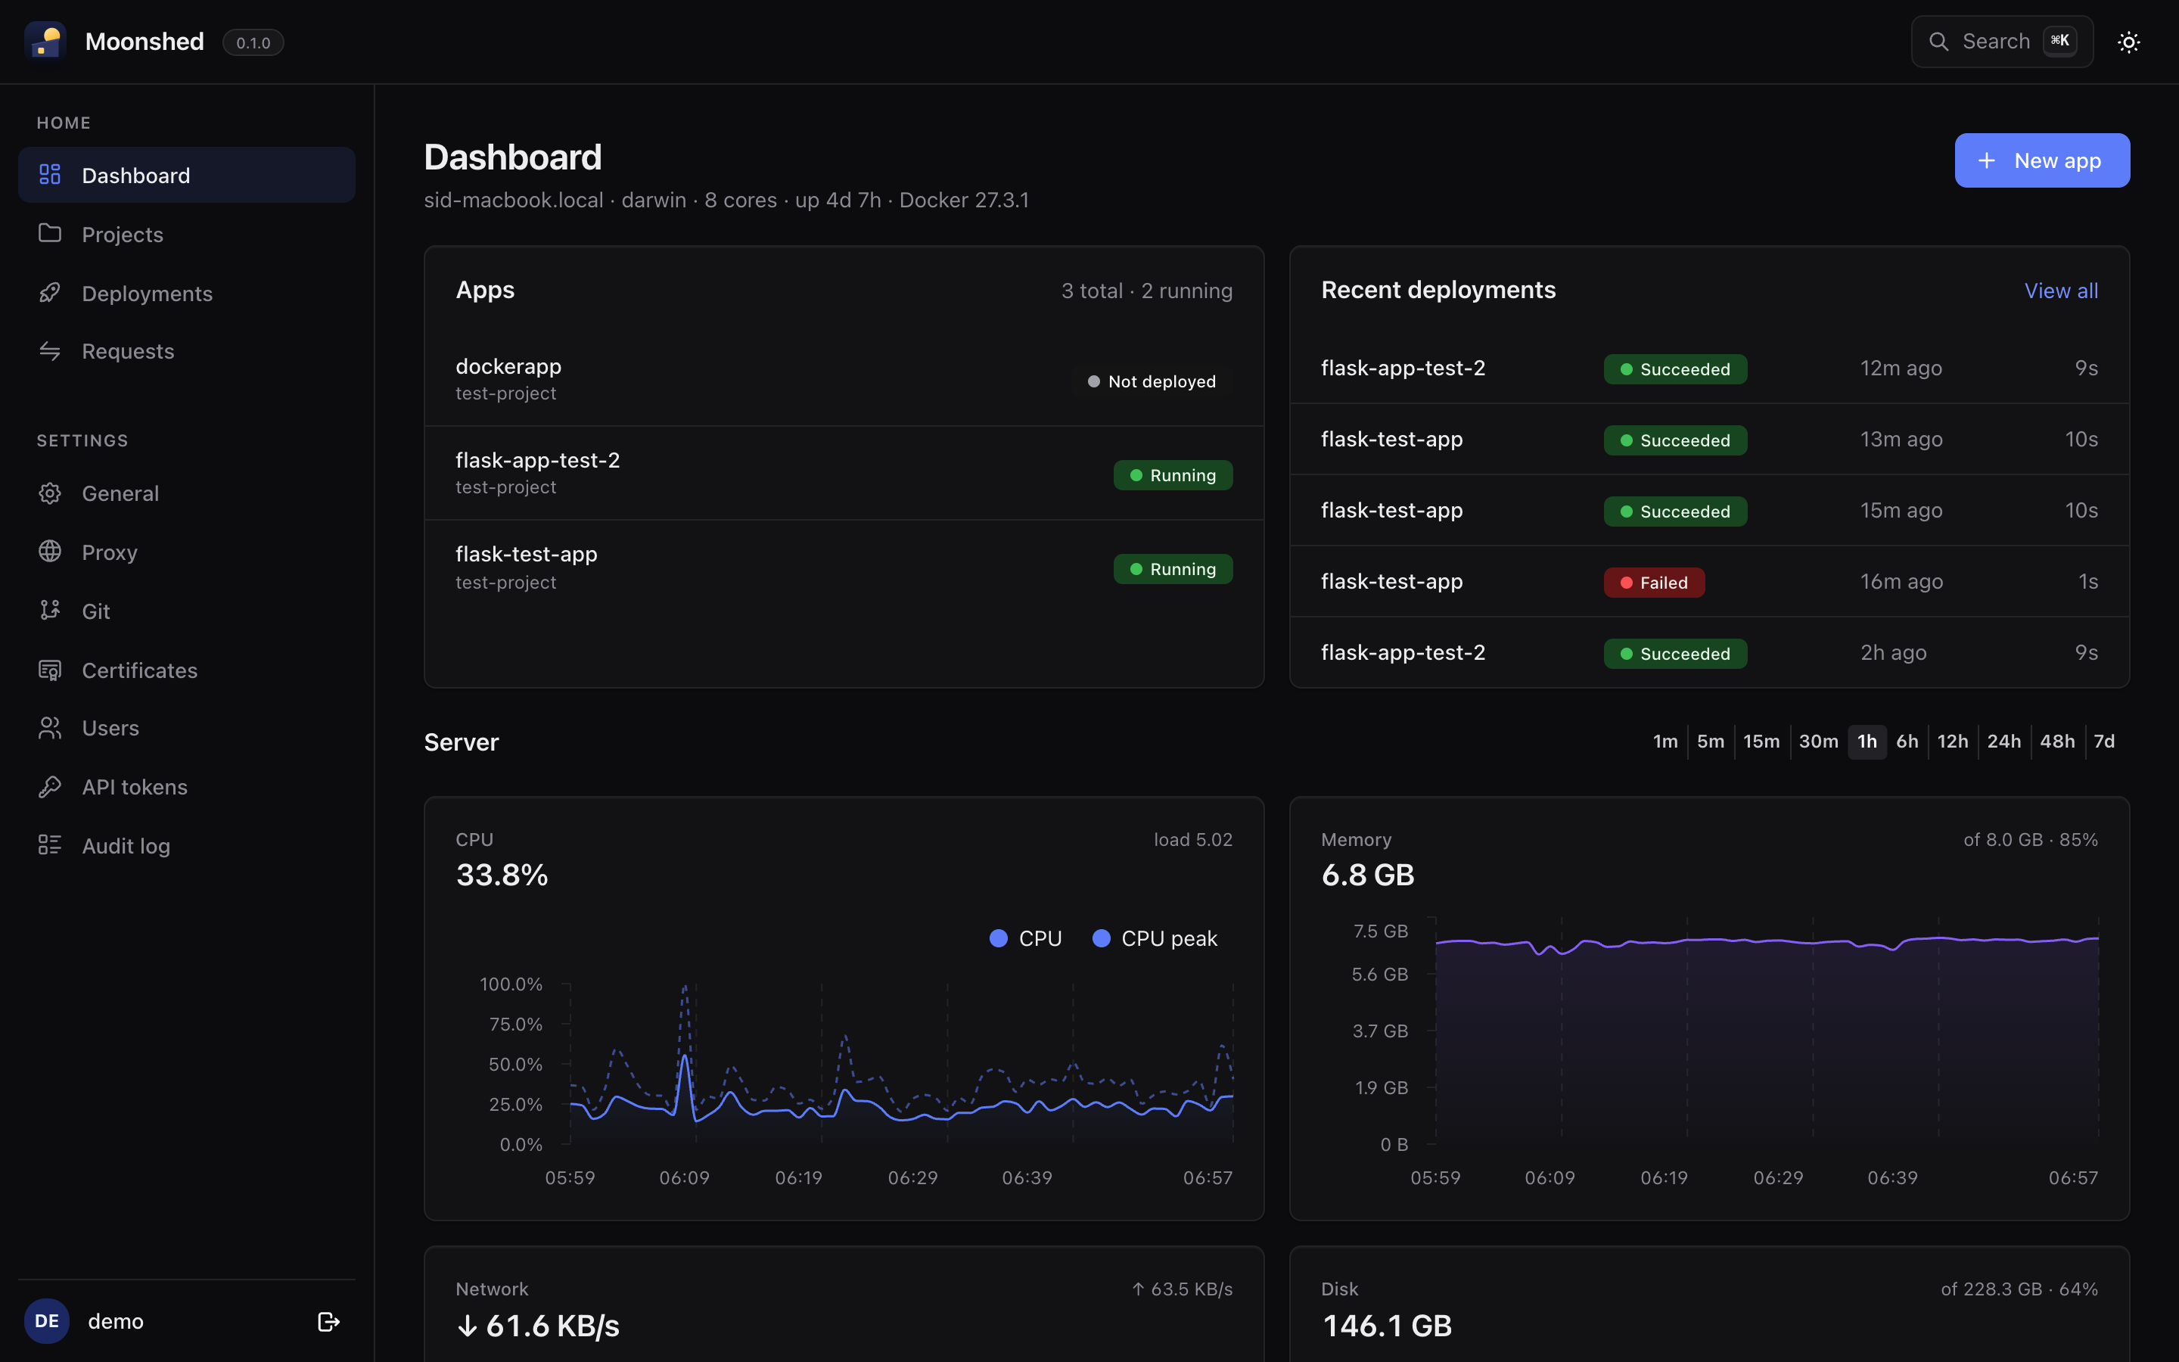2179x1362 pixels.
Task: Toggle the CPU peak legend dot
Action: coord(1100,938)
